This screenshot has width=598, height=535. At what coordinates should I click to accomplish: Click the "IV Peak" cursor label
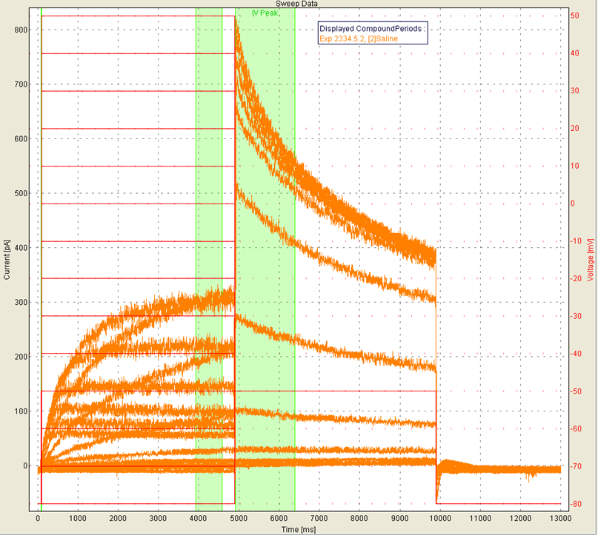tap(265, 13)
